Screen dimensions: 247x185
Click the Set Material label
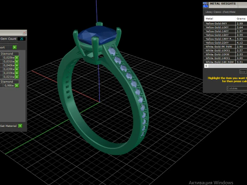(x=8, y=126)
